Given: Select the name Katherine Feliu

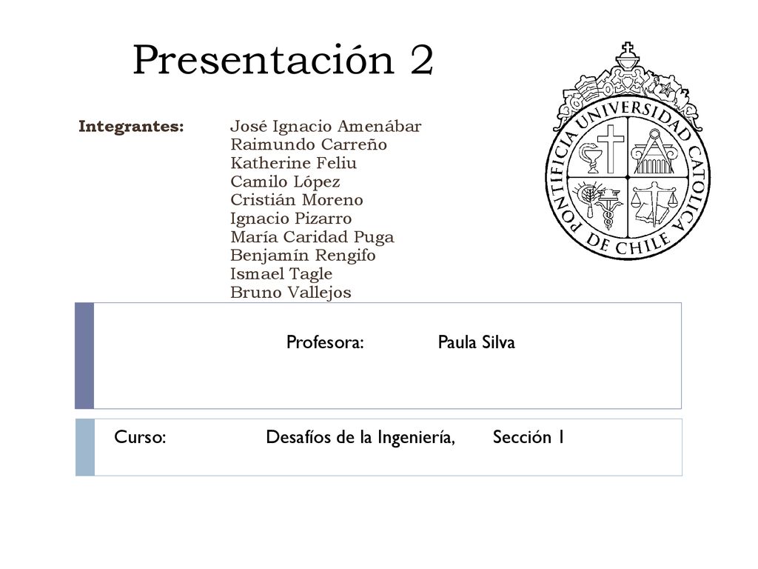Looking at the screenshot, I should click(x=293, y=163).
